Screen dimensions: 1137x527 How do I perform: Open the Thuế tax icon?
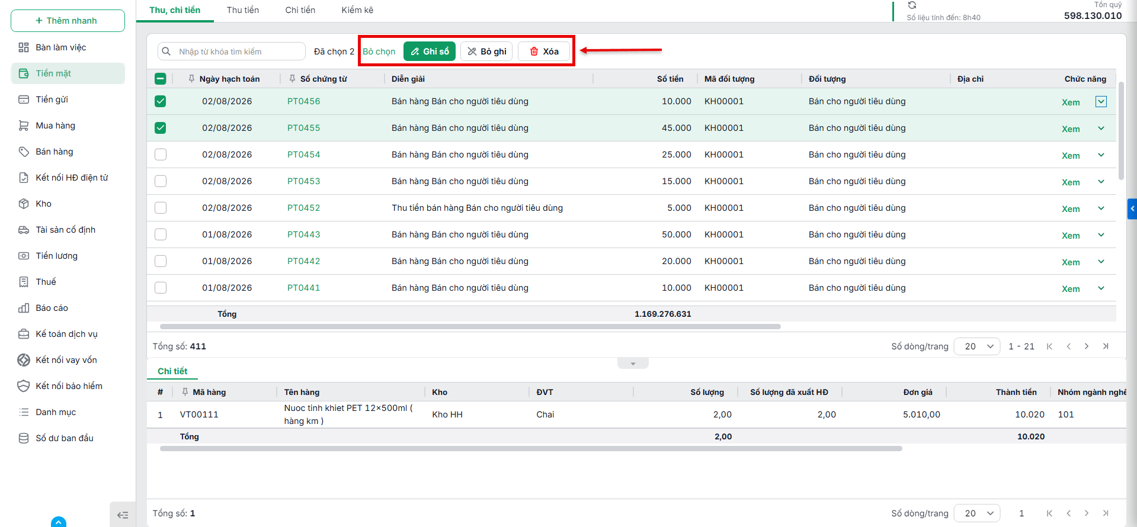(24, 282)
